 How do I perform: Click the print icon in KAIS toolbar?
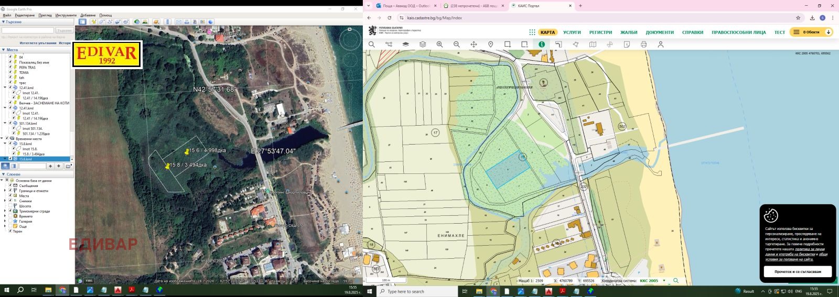643,45
